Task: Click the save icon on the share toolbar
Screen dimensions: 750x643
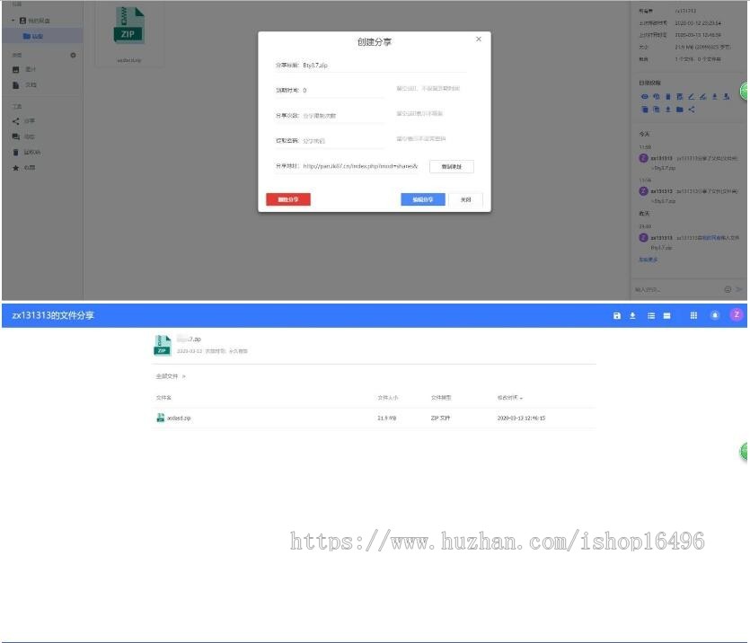Action: (617, 316)
